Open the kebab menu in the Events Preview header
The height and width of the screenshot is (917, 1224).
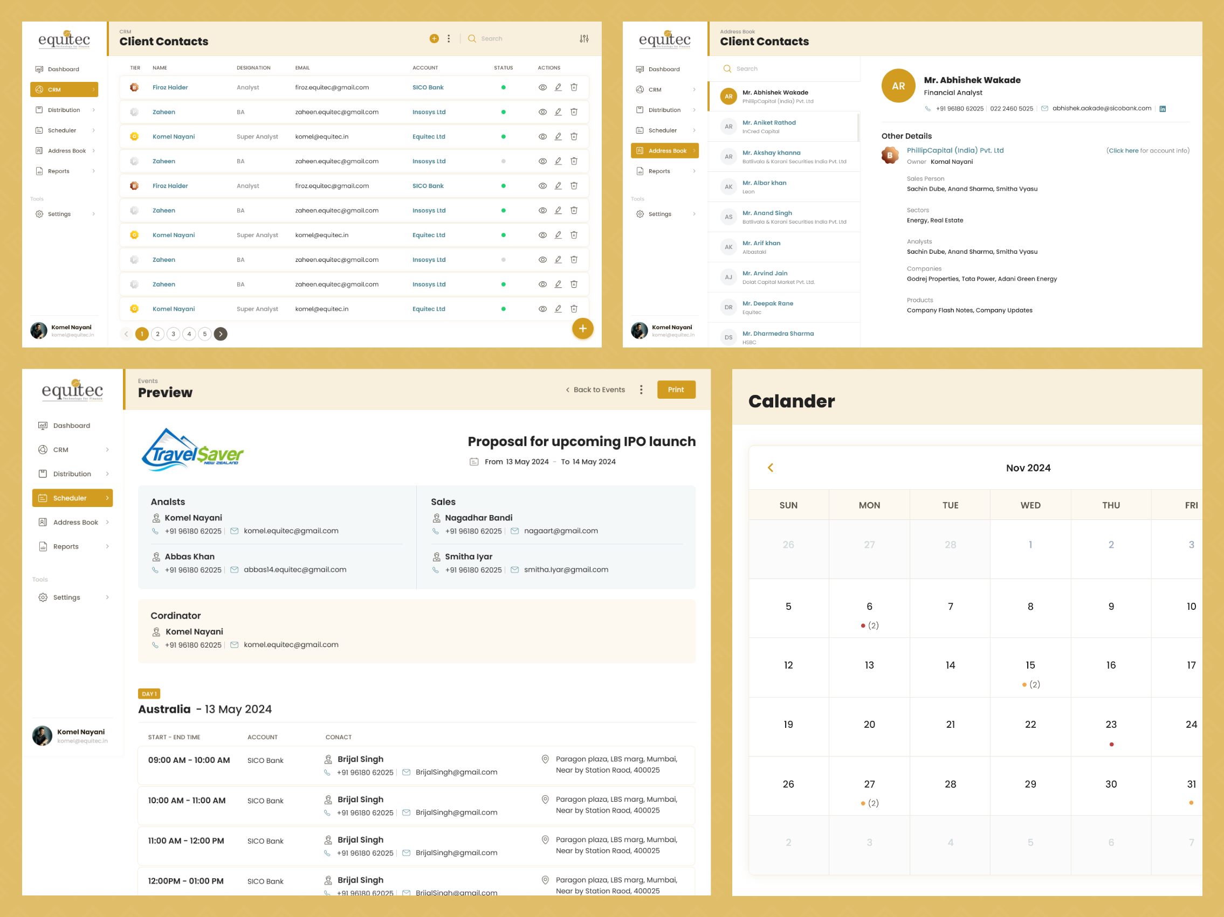click(x=641, y=390)
